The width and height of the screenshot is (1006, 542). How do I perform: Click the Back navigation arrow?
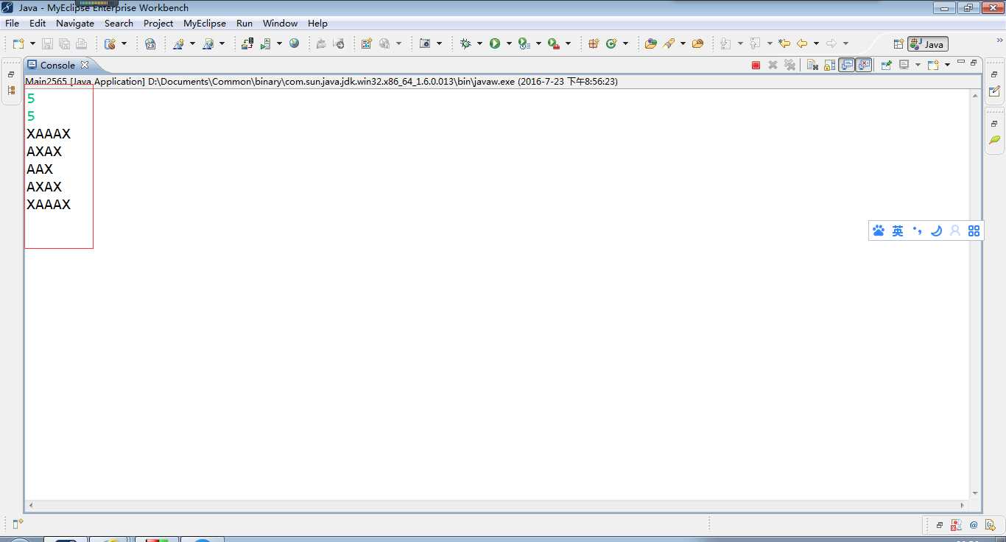tap(802, 43)
